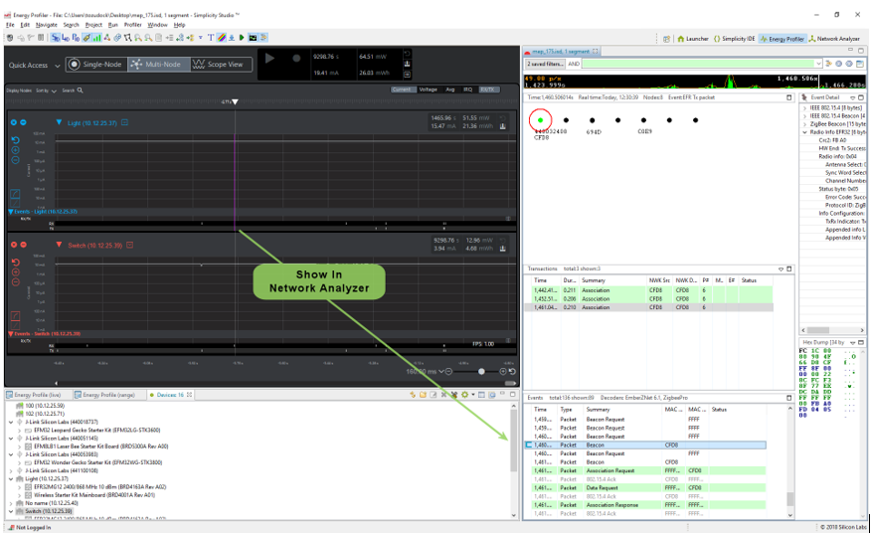Open the Window menu
The width and height of the screenshot is (871, 536).
pos(157,25)
